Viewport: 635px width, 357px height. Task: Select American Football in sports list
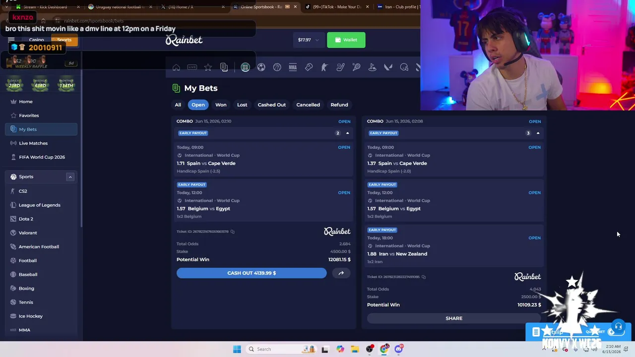(x=41, y=246)
